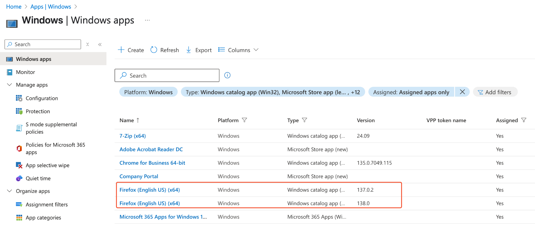Collapse the Manage apps section
535x227 pixels.
(9, 85)
